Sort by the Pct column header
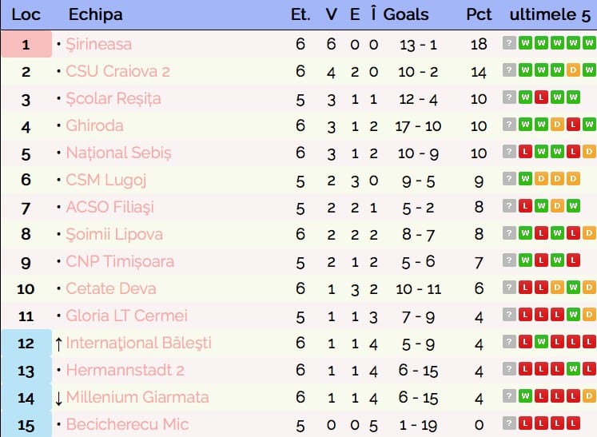The image size is (597, 437). 479,14
